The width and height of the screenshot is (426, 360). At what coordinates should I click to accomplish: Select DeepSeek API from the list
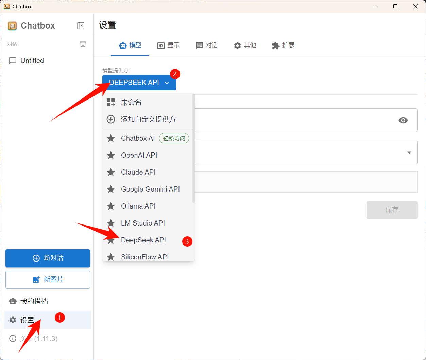(148, 240)
